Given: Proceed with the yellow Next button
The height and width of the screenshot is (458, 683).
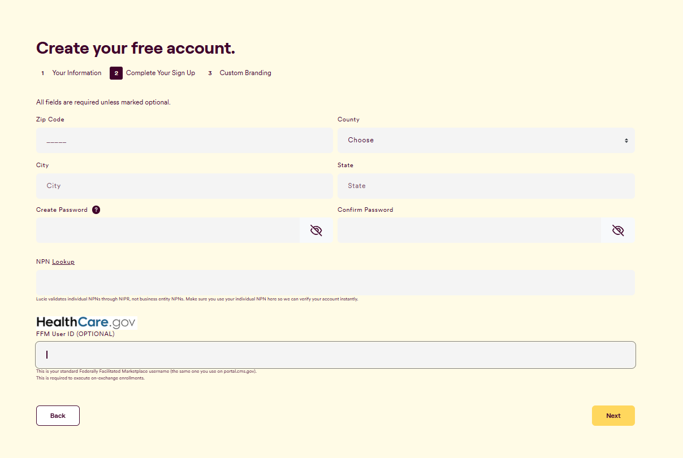Looking at the screenshot, I should (x=613, y=416).
